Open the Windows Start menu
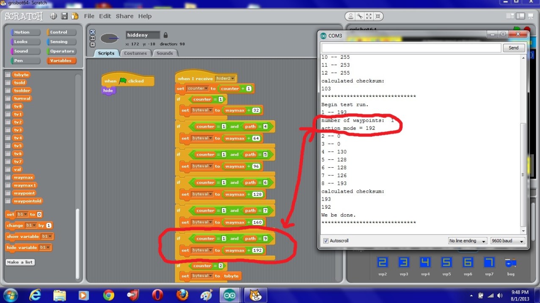The height and width of the screenshot is (303, 540). pyautogui.click(x=10, y=295)
